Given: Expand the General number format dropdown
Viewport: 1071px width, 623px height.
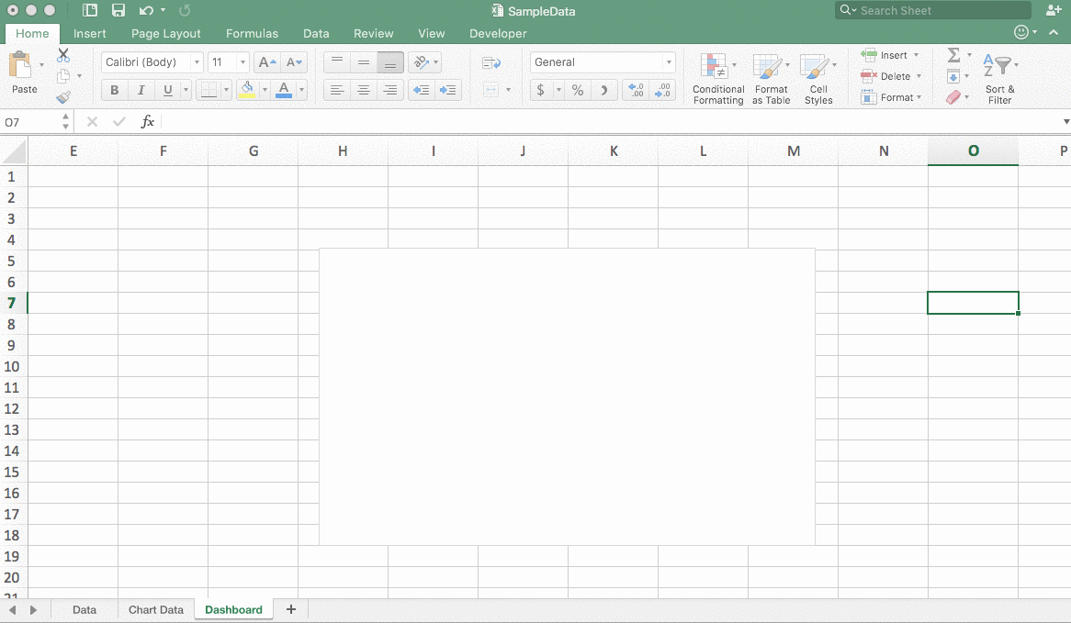Looking at the screenshot, I should pyautogui.click(x=669, y=61).
